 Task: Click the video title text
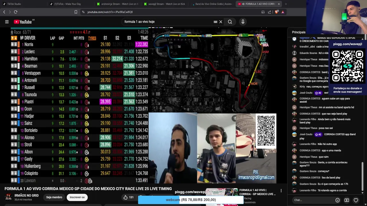tap(88, 189)
